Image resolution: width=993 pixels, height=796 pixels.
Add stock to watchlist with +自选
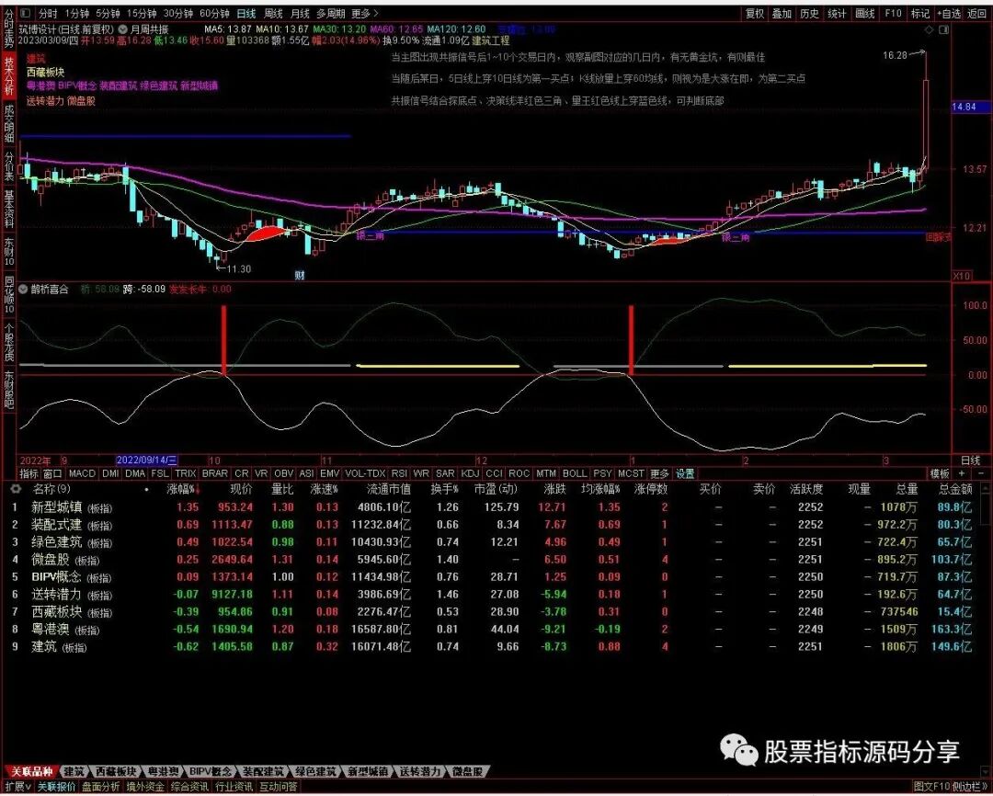pyautogui.click(x=947, y=13)
